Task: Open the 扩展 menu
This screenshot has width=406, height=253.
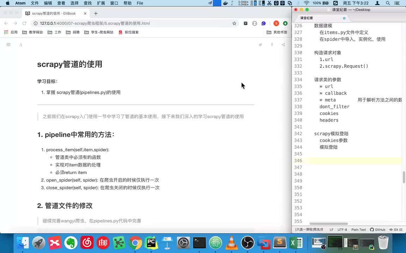Action: click(101, 3)
